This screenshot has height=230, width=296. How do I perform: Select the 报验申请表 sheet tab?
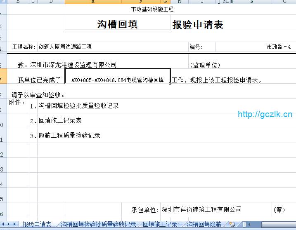(x=37, y=224)
